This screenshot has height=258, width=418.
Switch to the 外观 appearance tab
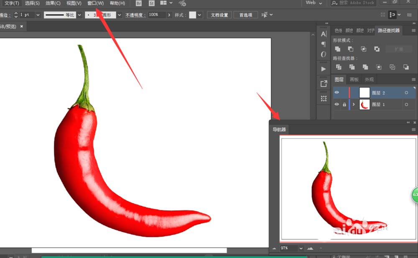tap(369, 79)
